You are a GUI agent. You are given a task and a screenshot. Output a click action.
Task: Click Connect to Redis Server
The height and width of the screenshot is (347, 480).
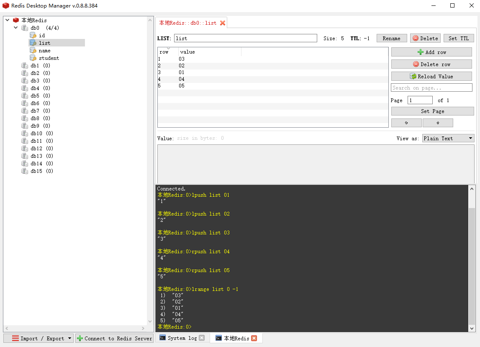click(114, 339)
